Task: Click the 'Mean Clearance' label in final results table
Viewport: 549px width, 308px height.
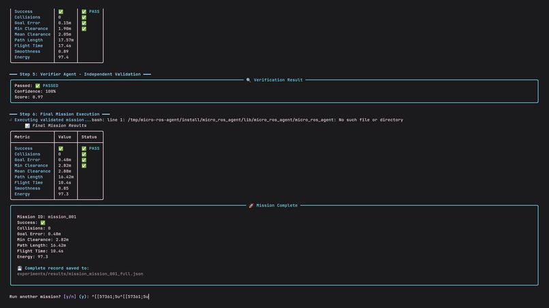Action: tap(33, 171)
